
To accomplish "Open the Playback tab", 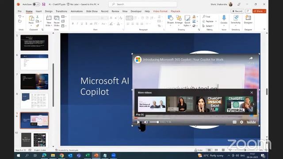I will pyautogui.click(x=176, y=11).
